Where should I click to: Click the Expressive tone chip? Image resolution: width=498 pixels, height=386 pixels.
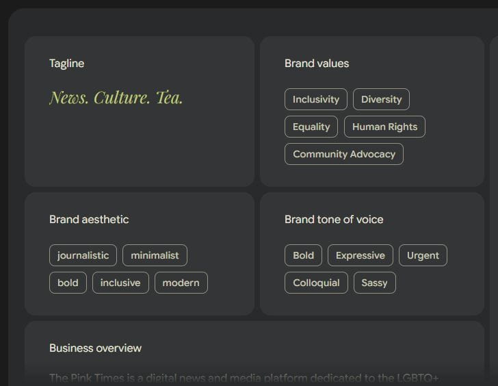click(x=361, y=255)
